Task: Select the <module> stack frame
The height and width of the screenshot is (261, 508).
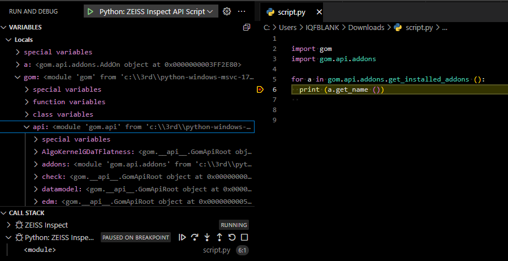Action: pyautogui.click(x=40, y=250)
